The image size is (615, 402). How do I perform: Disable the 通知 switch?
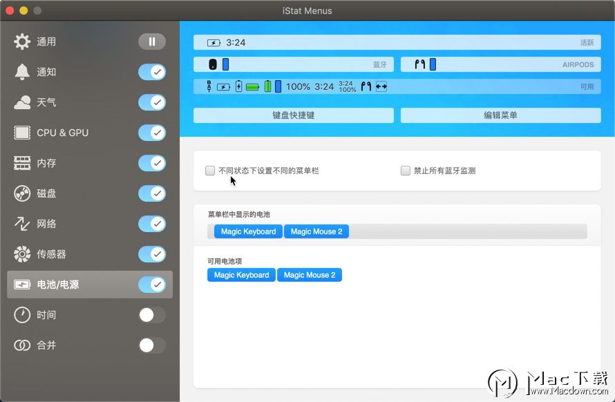[152, 72]
